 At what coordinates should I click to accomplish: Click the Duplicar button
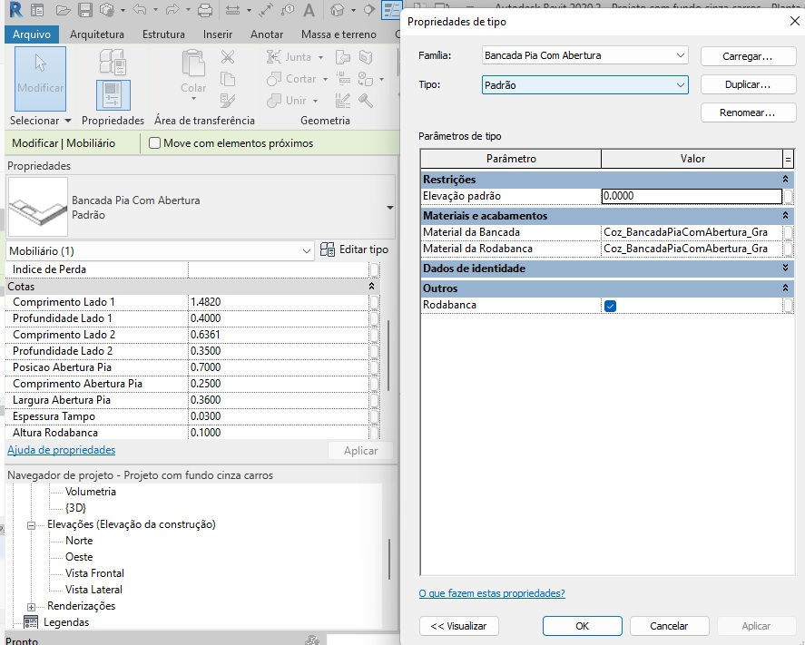(x=748, y=84)
